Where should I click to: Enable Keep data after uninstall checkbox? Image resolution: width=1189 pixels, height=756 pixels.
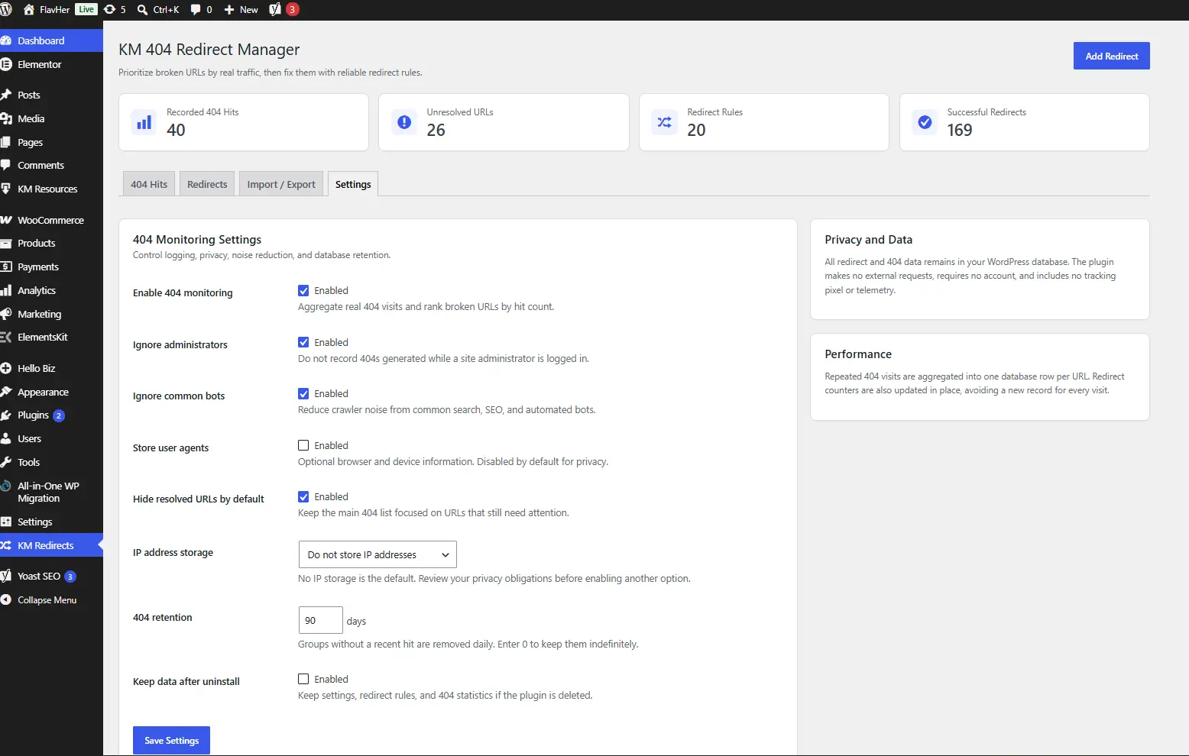coord(303,679)
